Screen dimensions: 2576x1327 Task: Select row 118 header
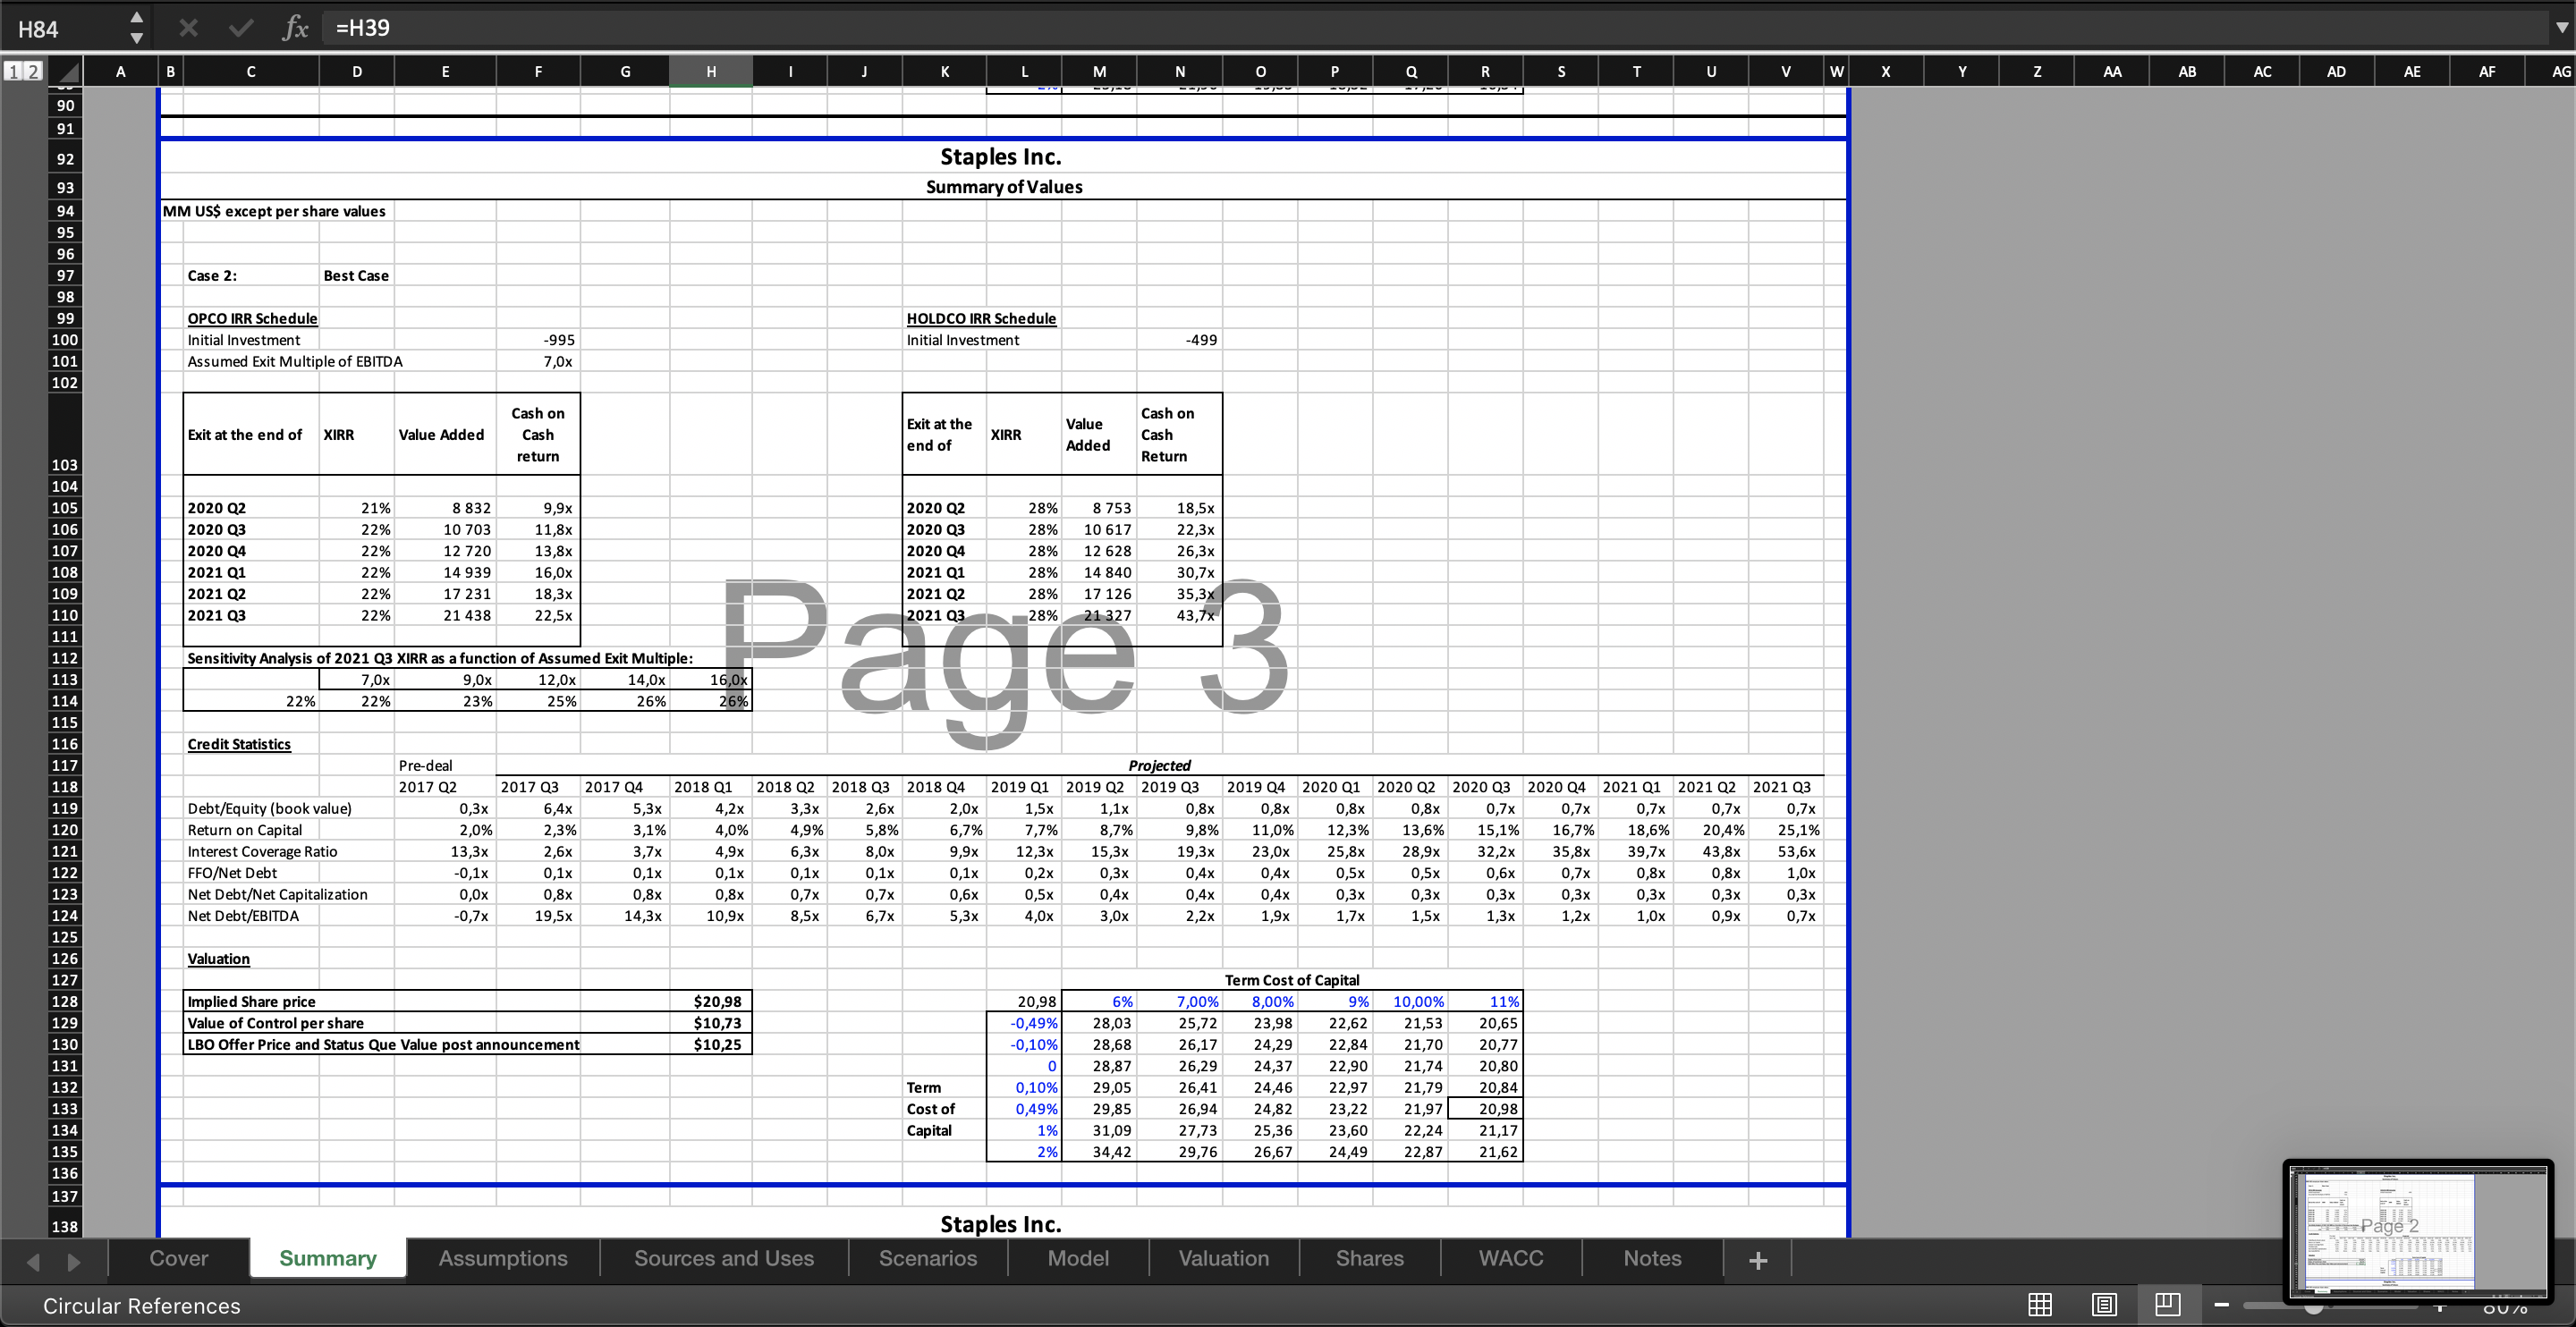(65, 787)
